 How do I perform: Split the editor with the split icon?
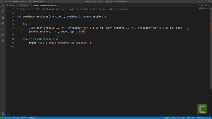pos(205,5)
